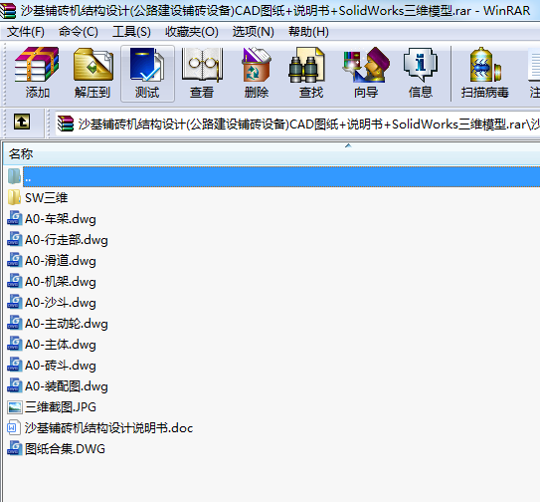Select file A0-沙斗.dwg

pos(61,302)
